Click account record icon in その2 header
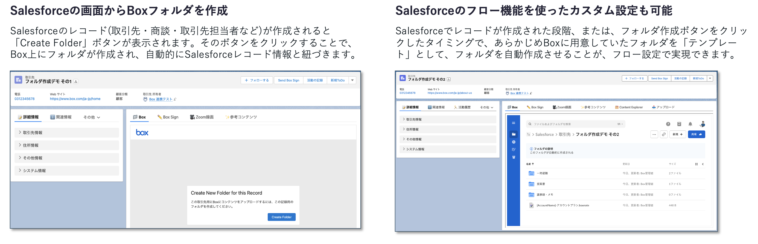The image size is (758, 244). pyautogui.click(x=403, y=78)
